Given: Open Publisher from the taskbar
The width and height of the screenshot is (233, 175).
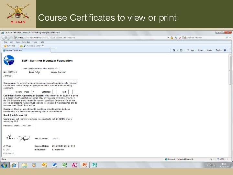Looking at the screenshot, I should pos(94,165).
